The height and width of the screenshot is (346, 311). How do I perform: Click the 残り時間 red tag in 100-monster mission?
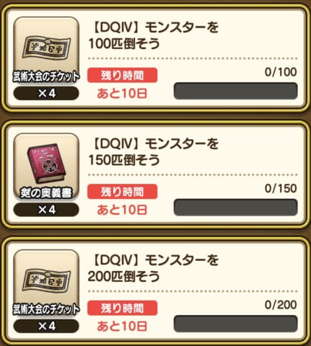(122, 75)
